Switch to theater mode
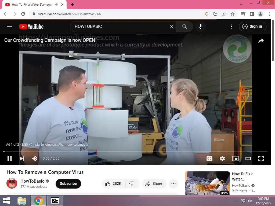 click(248, 159)
